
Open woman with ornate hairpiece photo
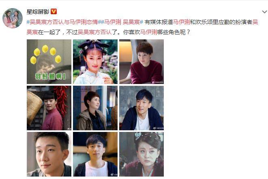click(x=142, y=154)
